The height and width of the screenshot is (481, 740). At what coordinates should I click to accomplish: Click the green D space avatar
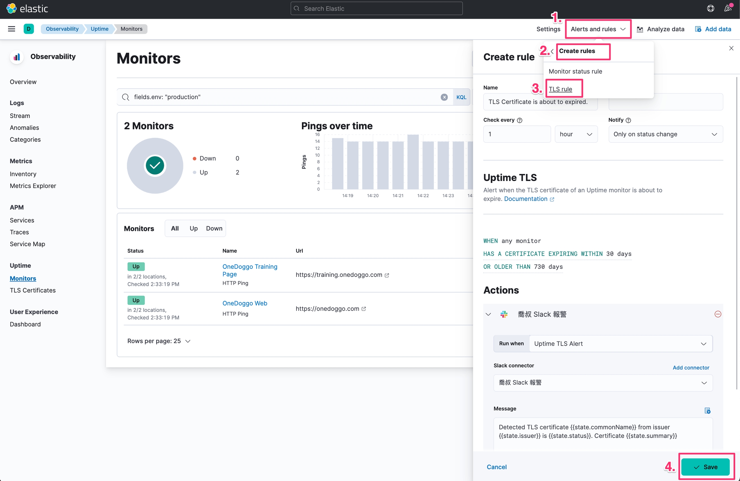tap(29, 29)
